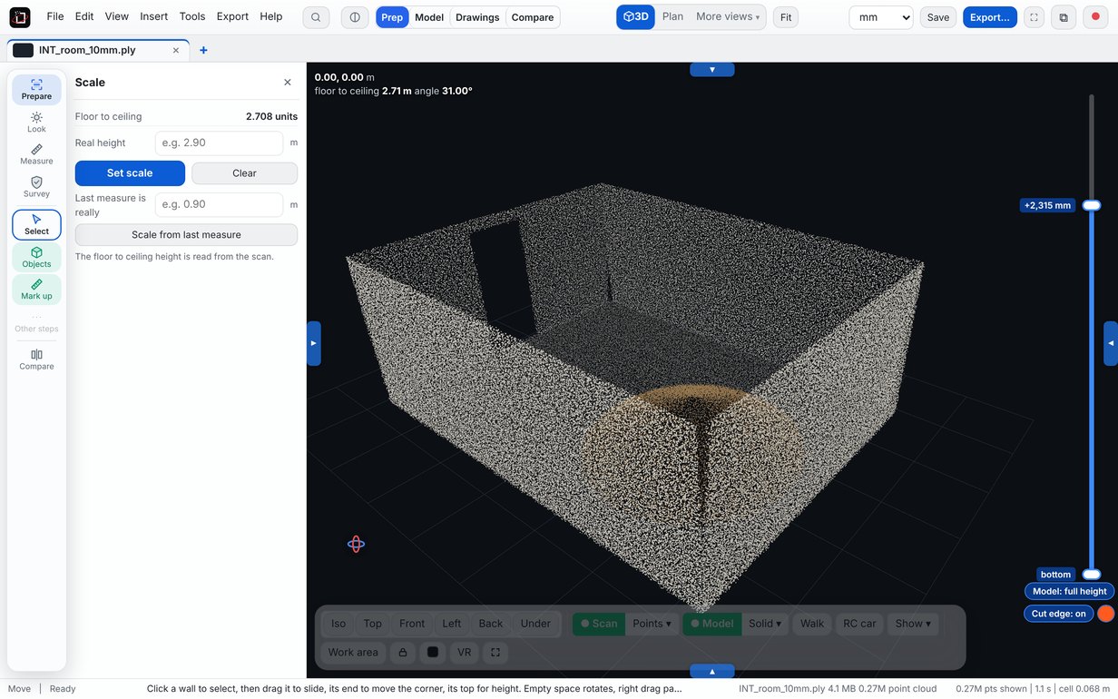
Task: Toggle the Model: full height pill
Action: [1070, 591]
